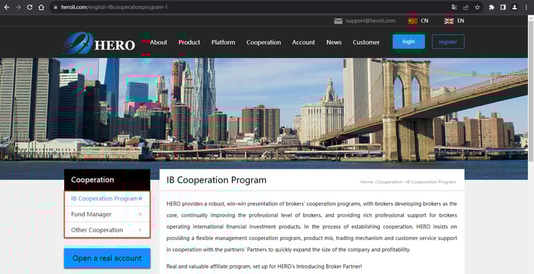Open the Account menu
Screen dimensions: 534x274
tap(304, 43)
